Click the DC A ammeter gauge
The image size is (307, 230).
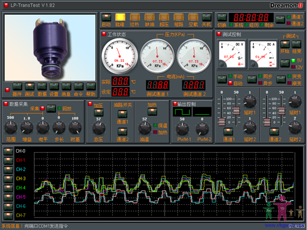point(263,54)
